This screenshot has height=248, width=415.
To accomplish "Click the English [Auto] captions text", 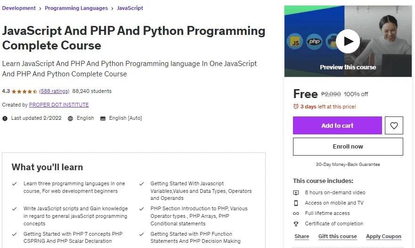I will click(125, 118).
